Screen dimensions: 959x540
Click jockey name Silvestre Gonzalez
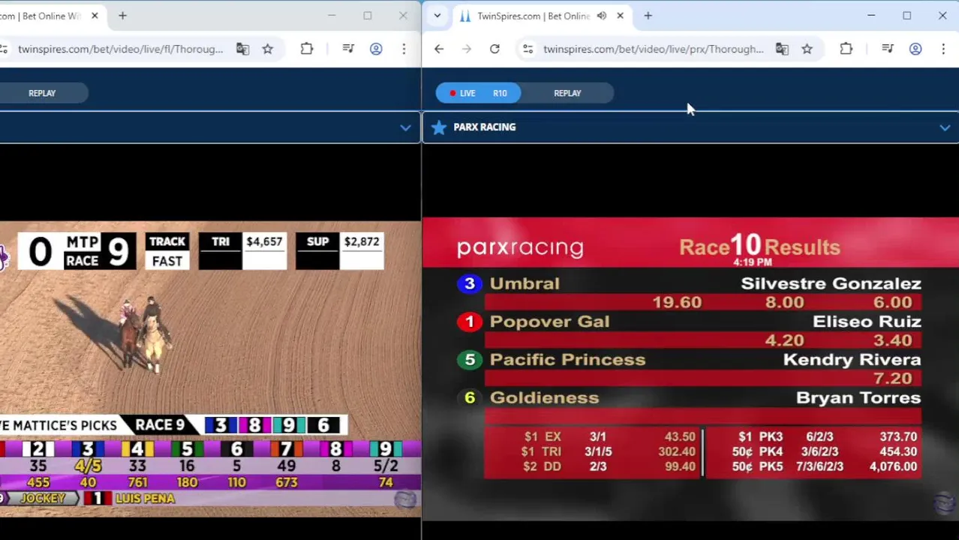pos(831,283)
